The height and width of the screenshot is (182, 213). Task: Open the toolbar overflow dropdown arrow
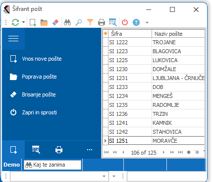147,22
